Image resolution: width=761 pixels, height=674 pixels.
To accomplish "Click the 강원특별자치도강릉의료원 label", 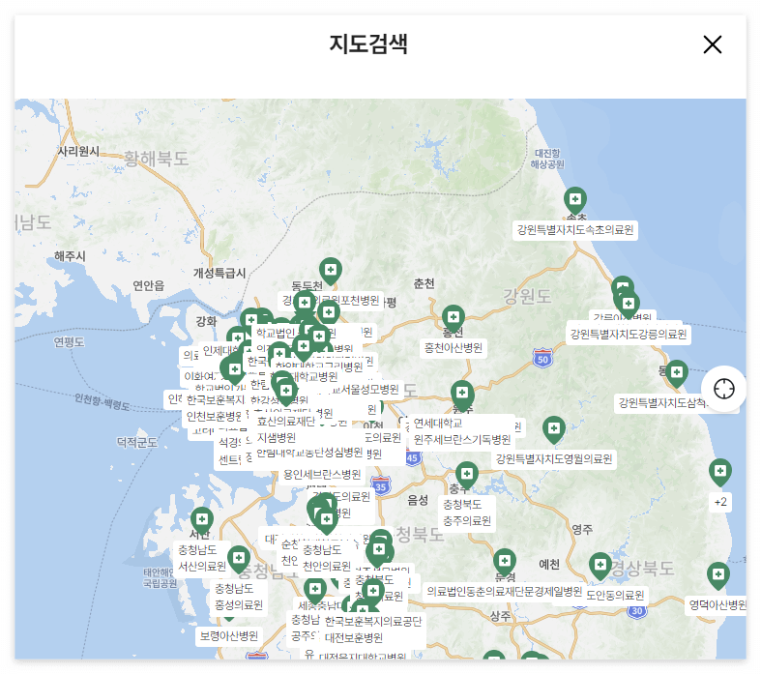I will point(629,335).
